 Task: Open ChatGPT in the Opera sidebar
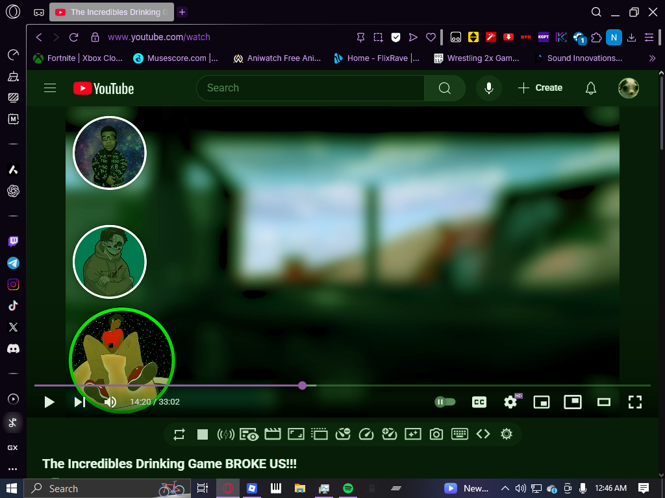pyautogui.click(x=13, y=191)
